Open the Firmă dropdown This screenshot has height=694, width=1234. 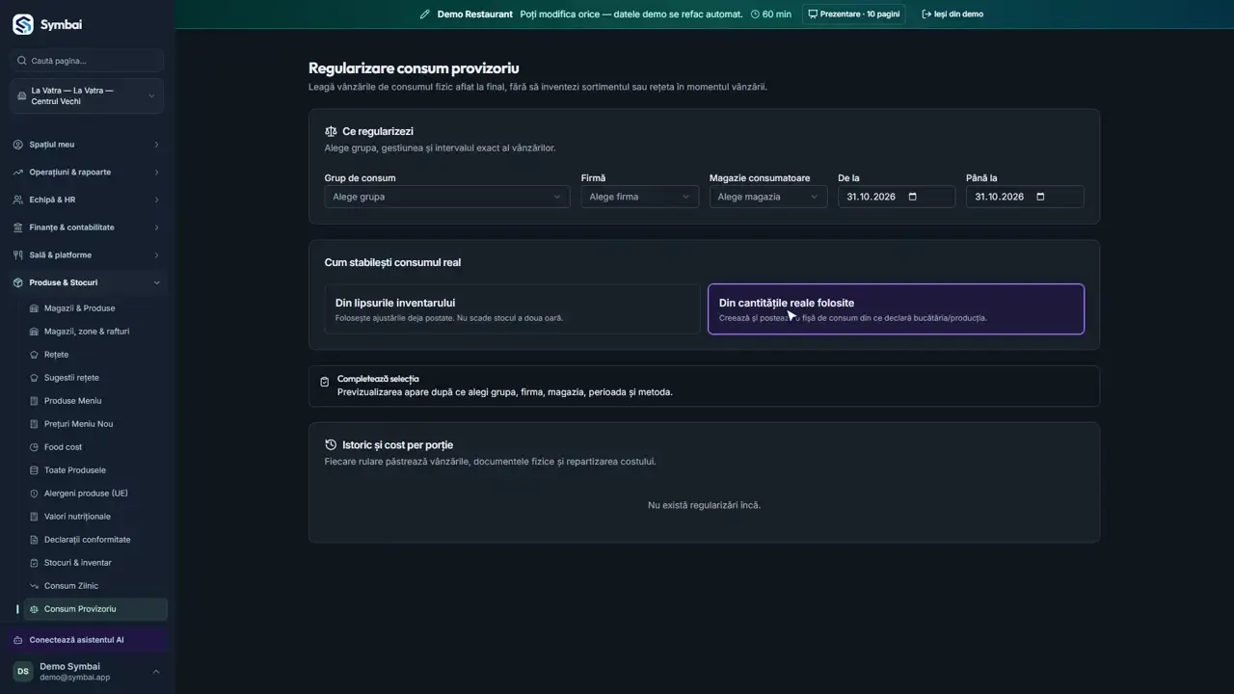pos(639,197)
